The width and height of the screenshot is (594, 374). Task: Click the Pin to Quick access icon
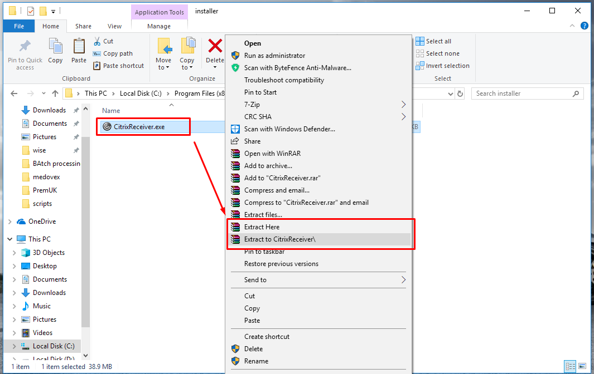tap(25, 47)
